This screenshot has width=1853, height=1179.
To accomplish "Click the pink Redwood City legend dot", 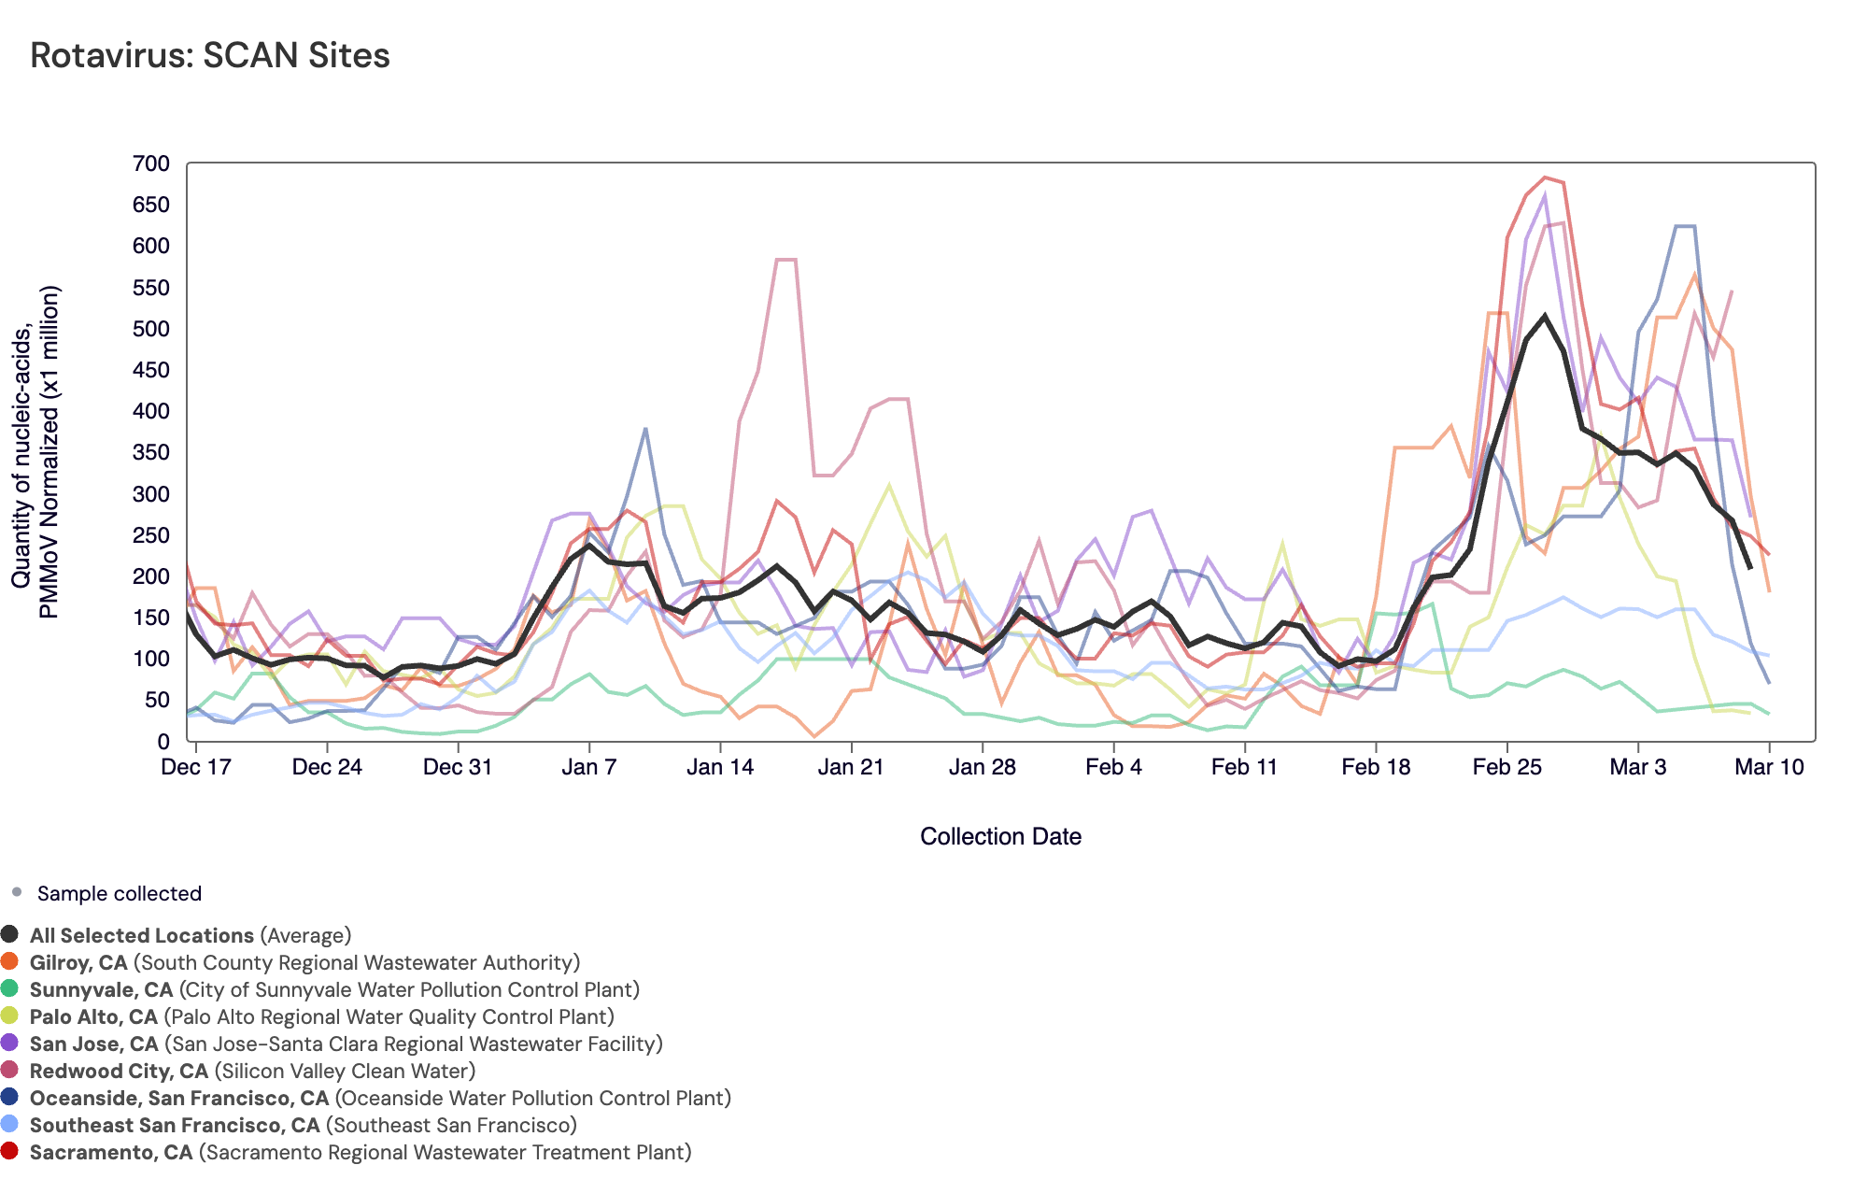I will (x=10, y=1070).
